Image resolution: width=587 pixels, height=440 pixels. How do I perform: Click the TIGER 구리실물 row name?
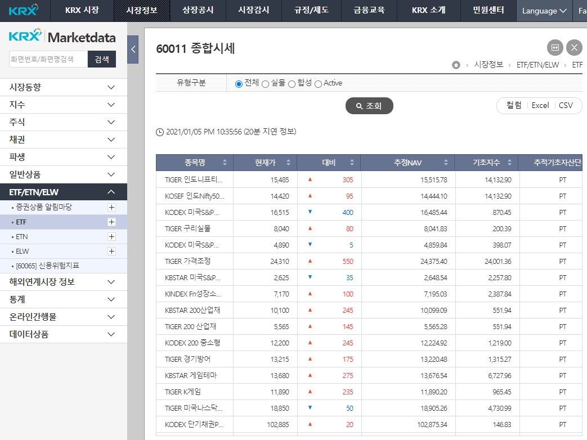[187, 228]
